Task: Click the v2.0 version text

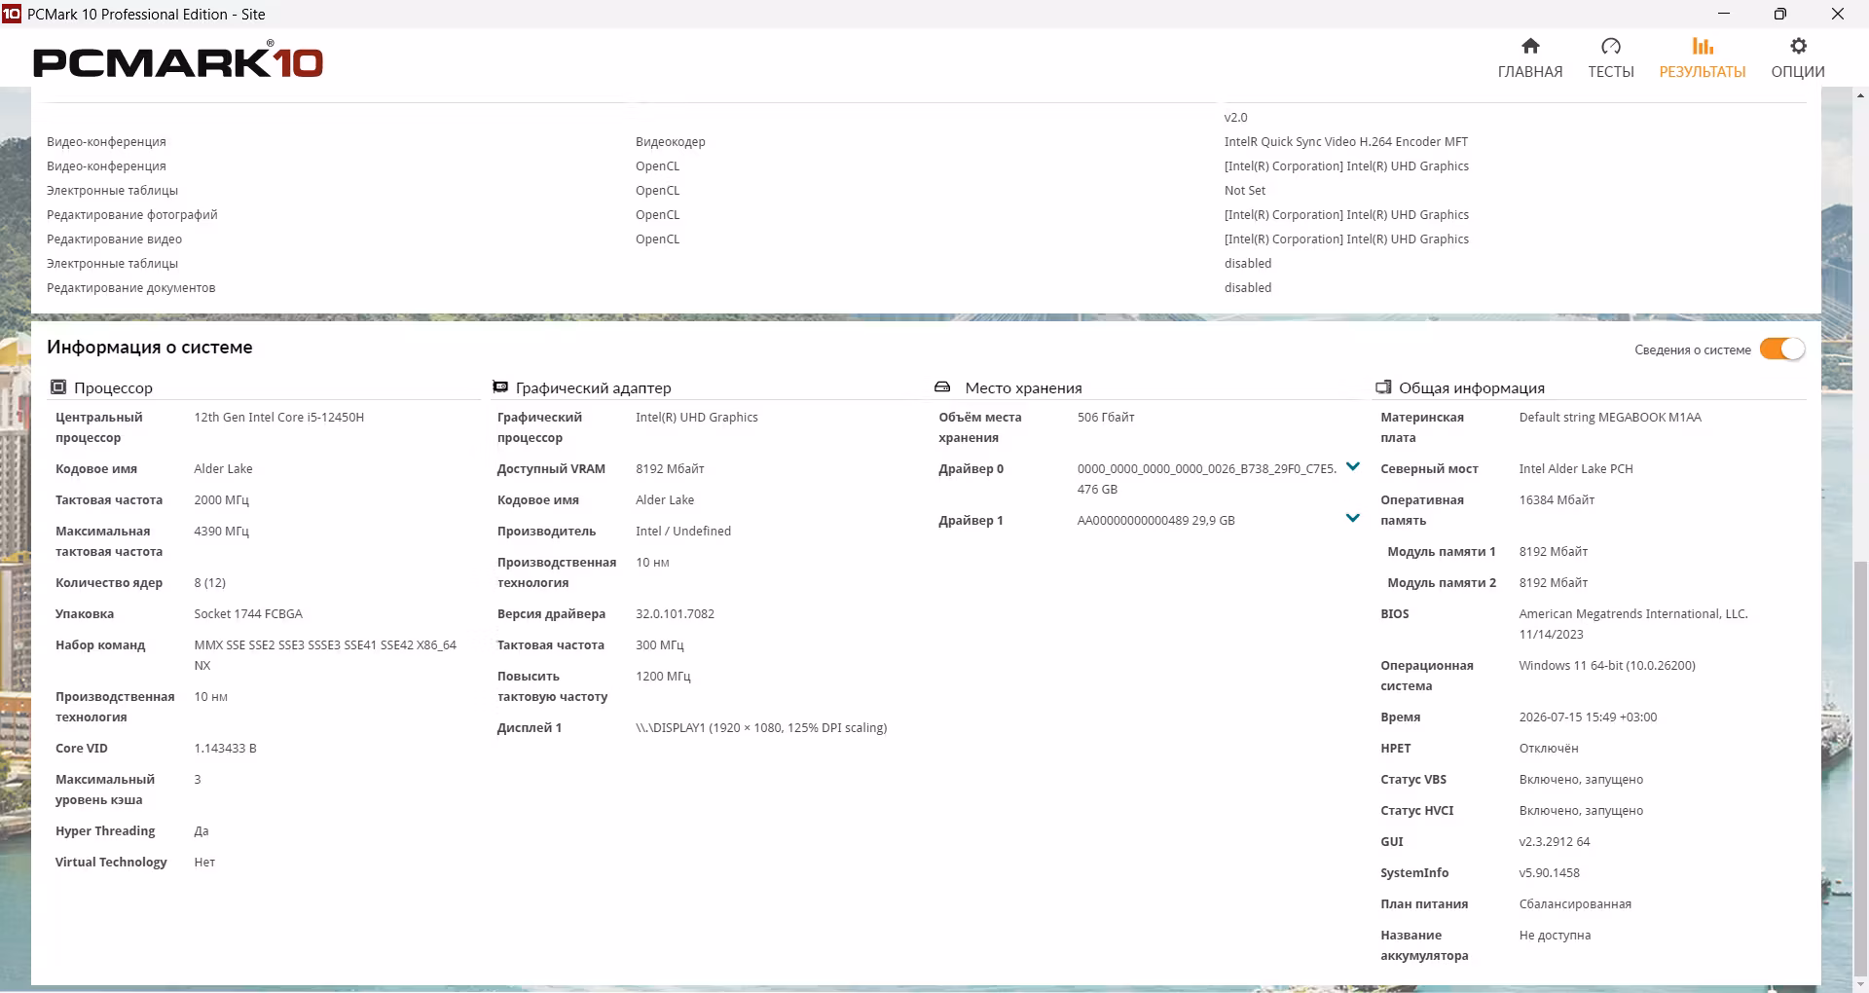Action: (x=1235, y=118)
